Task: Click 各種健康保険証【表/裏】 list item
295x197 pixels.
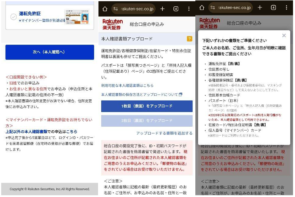Action: pyautogui.click(x=228, y=80)
